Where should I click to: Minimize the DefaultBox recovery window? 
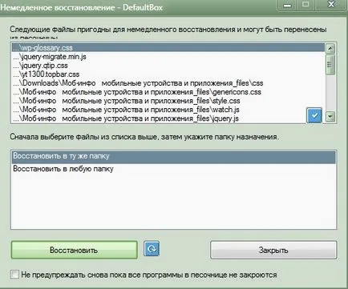pos(287,5)
